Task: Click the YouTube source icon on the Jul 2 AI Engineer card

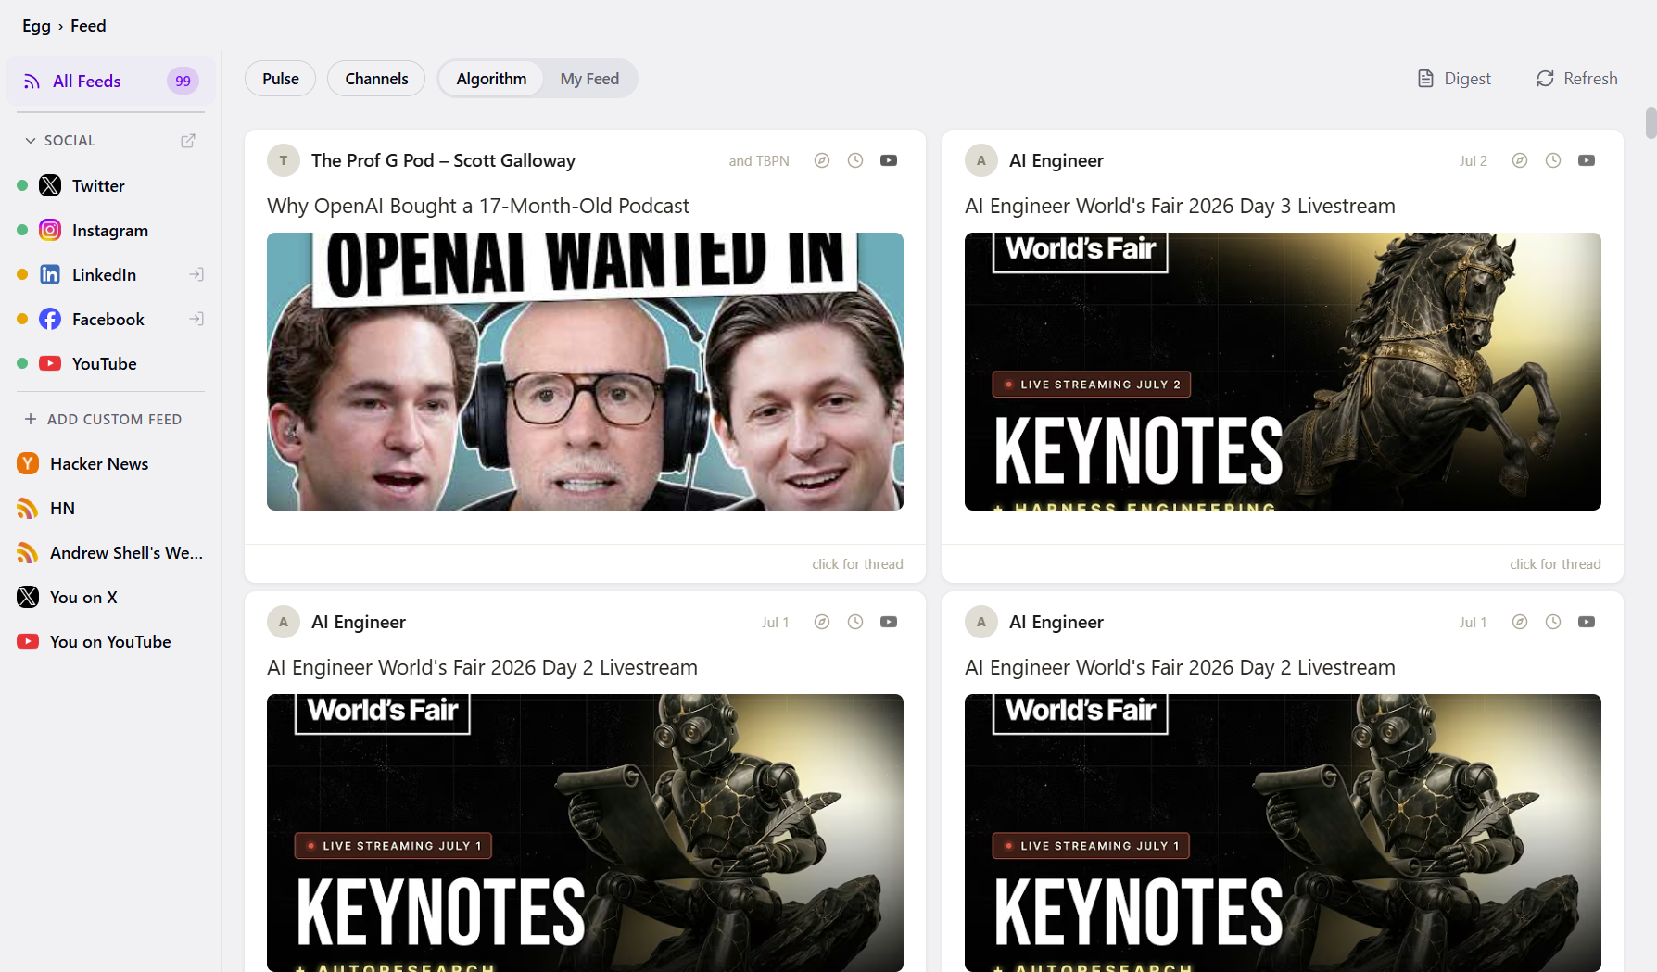Action: (x=1587, y=160)
